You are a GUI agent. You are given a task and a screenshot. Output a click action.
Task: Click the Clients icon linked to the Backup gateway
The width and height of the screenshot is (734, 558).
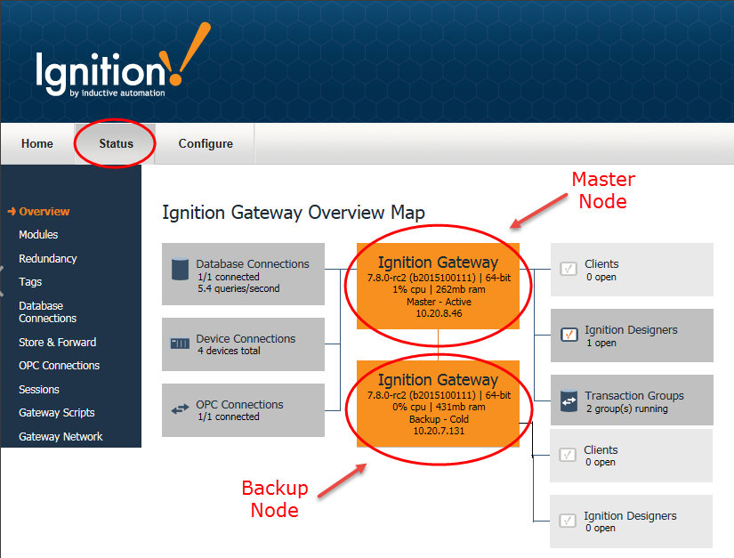pos(568,455)
